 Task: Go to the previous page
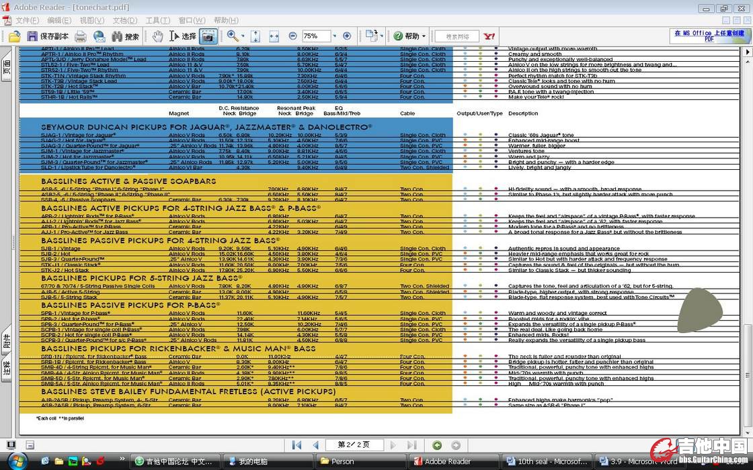[x=315, y=445]
